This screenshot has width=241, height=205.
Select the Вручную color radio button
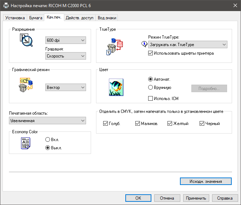click(x=151, y=87)
